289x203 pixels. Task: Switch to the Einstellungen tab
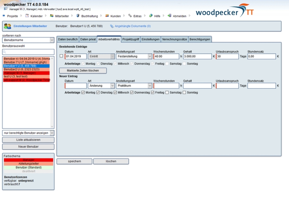[x=150, y=39]
